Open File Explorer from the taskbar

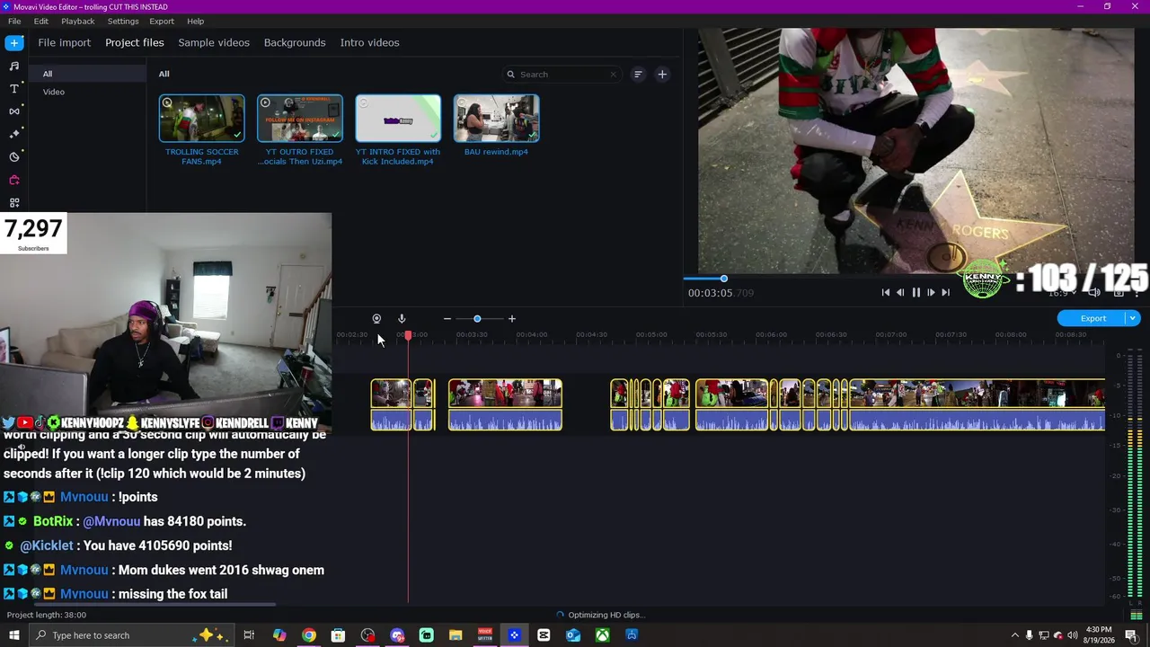tap(456, 635)
